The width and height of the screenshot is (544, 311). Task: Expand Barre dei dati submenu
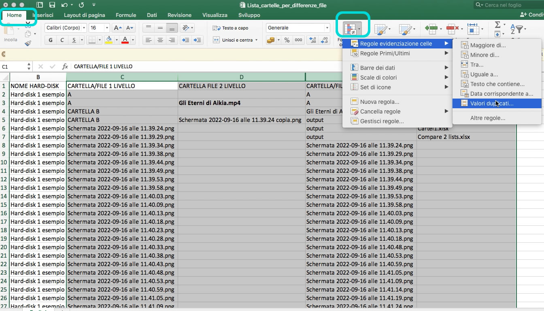pos(397,68)
